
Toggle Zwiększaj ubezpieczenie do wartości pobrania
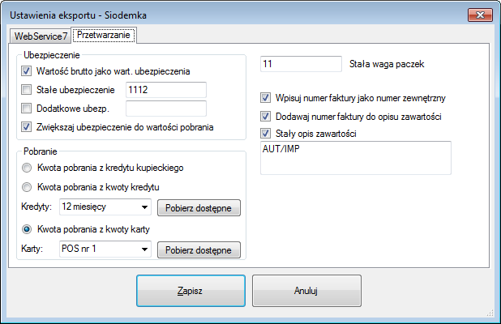tap(26, 127)
